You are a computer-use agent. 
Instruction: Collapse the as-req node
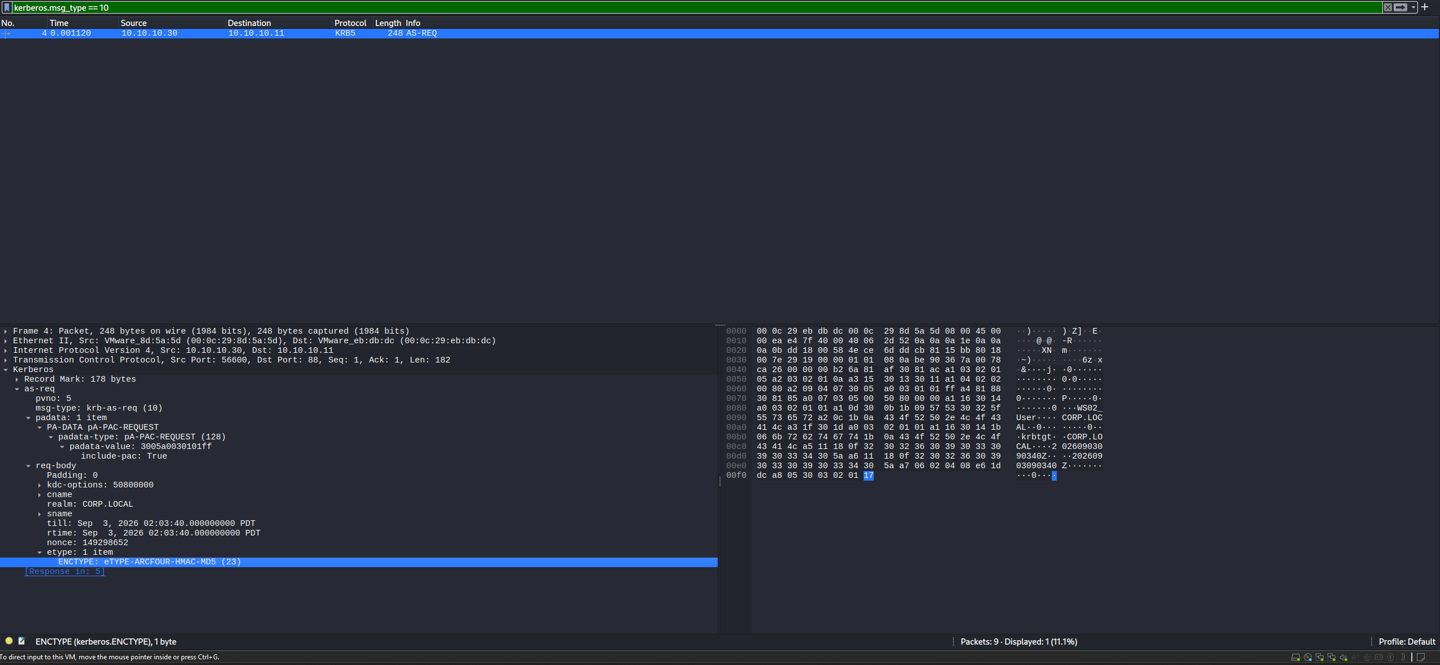pyautogui.click(x=17, y=389)
